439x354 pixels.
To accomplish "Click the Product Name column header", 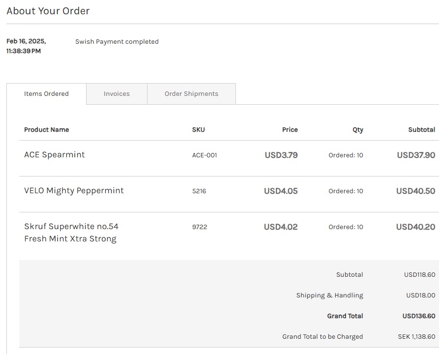I will pos(47,130).
